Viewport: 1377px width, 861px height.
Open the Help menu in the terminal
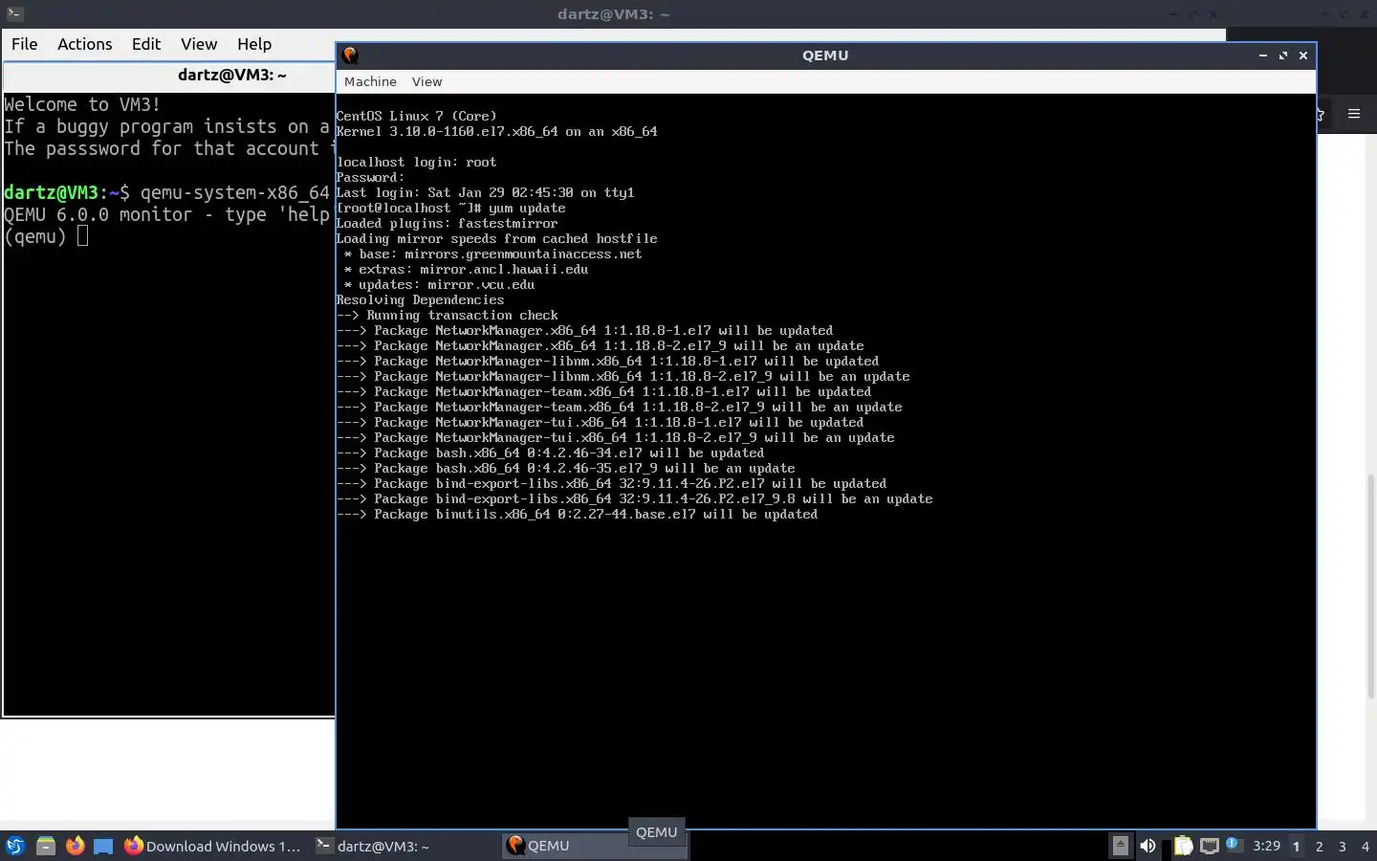pyautogui.click(x=254, y=44)
